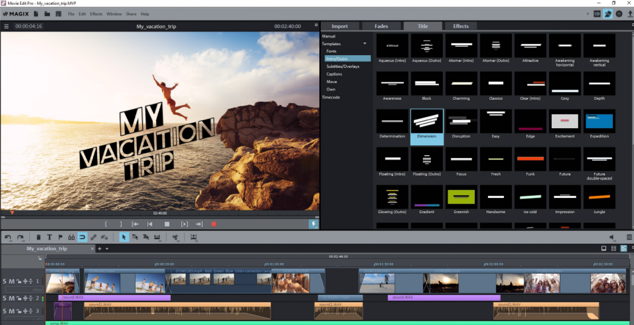The width and height of the screenshot is (634, 325).
Task: Click the insert-mode icon right of scissors
Action: [194, 238]
